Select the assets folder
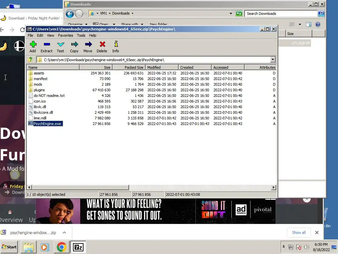 click(x=39, y=73)
